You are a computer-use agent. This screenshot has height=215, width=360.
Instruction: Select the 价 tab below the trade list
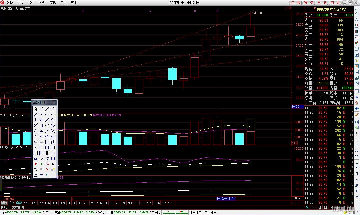pyautogui.click(x=313, y=207)
